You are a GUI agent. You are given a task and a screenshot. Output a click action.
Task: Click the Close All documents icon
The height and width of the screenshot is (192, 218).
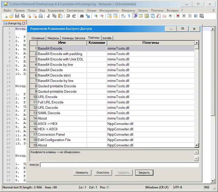click(x=35, y=16)
